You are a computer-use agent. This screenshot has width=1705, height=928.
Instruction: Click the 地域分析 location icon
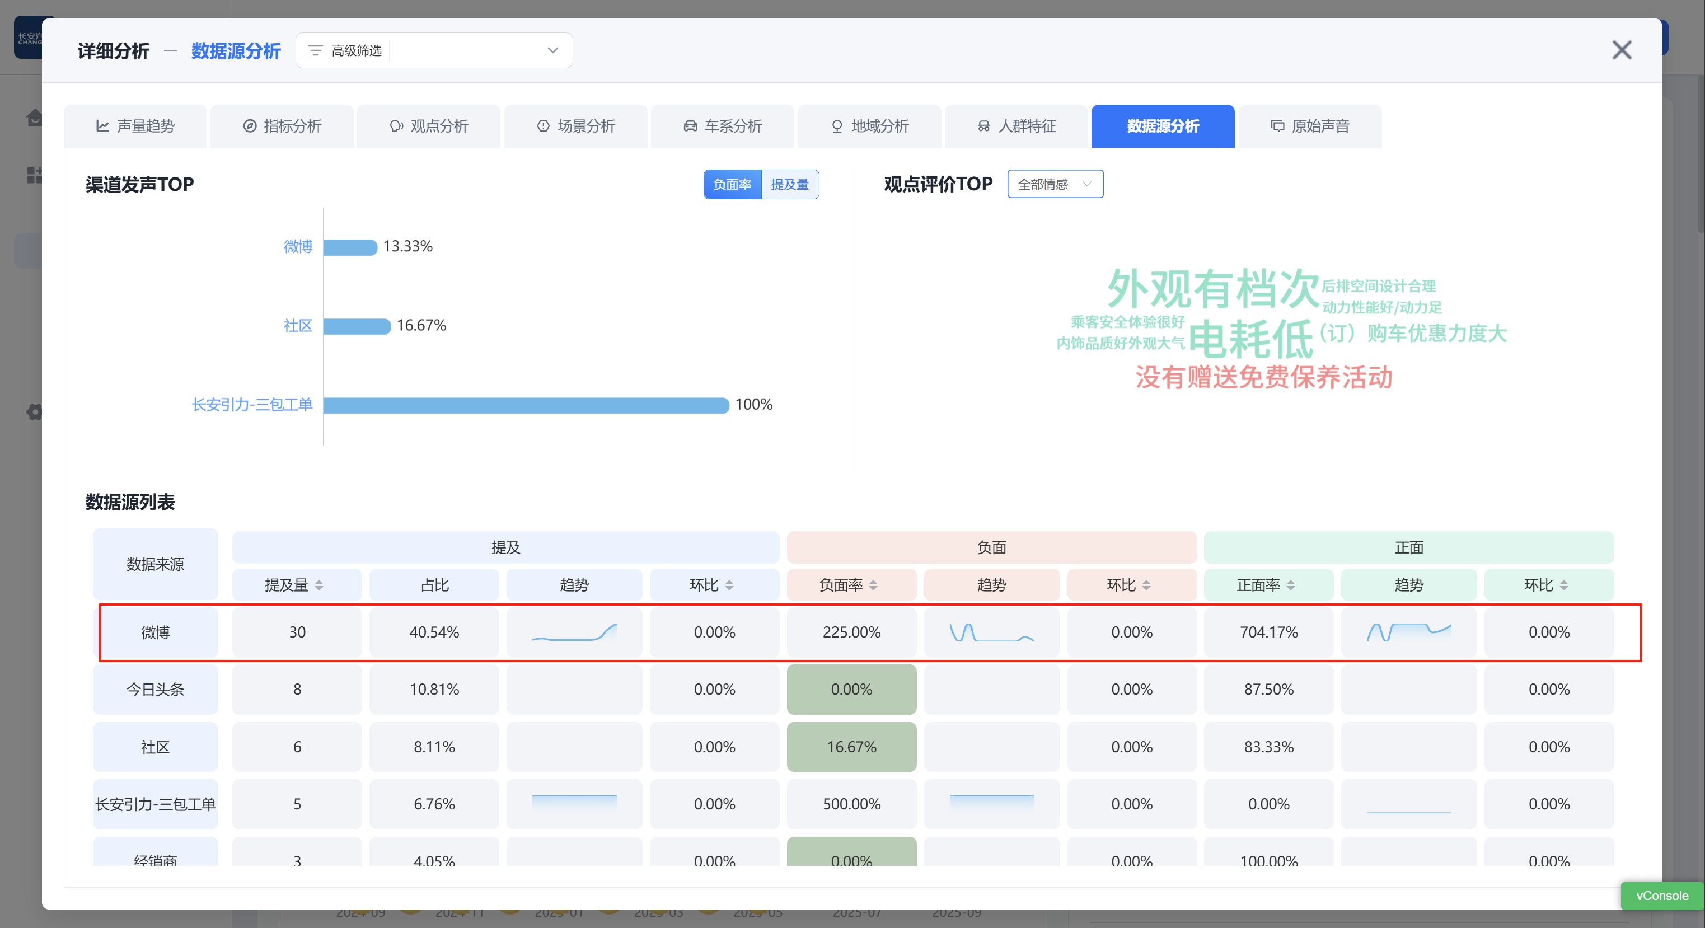[837, 126]
